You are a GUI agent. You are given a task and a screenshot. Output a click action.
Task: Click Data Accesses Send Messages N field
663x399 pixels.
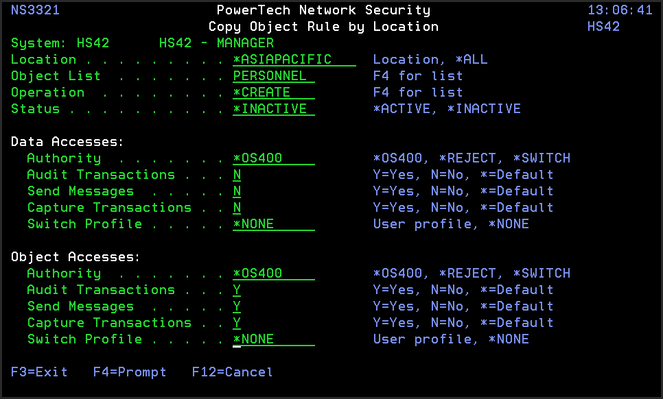coord(237,191)
